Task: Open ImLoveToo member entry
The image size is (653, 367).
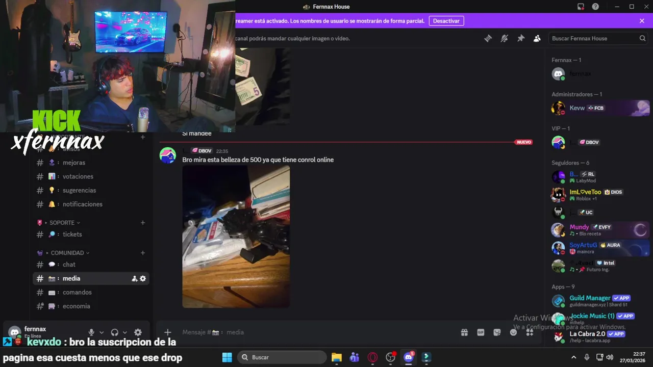Action: point(600,195)
